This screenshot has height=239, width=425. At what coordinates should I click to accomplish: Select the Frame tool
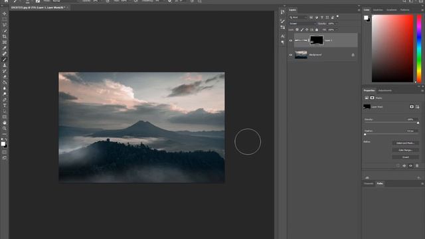[x=5, y=42]
